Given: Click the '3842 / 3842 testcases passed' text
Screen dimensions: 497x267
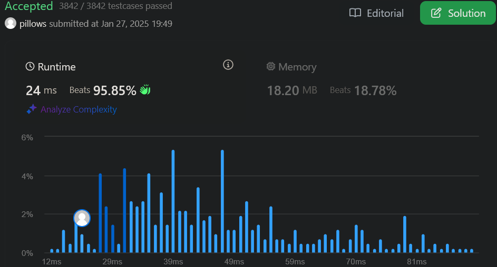Looking at the screenshot, I should tap(116, 6).
